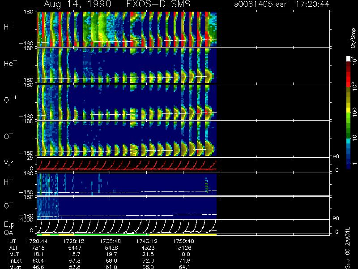Click the InLat value '72.0'
The image size is (358, 269).
click(x=149, y=261)
